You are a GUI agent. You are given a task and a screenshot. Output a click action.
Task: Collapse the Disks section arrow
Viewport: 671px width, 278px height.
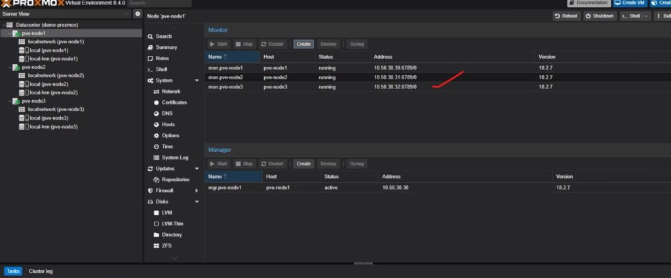pos(197,201)
